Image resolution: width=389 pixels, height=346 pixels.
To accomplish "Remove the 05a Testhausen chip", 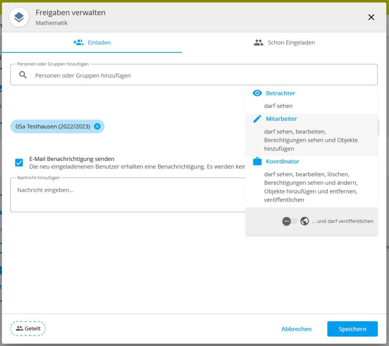I will coord(97,126).
